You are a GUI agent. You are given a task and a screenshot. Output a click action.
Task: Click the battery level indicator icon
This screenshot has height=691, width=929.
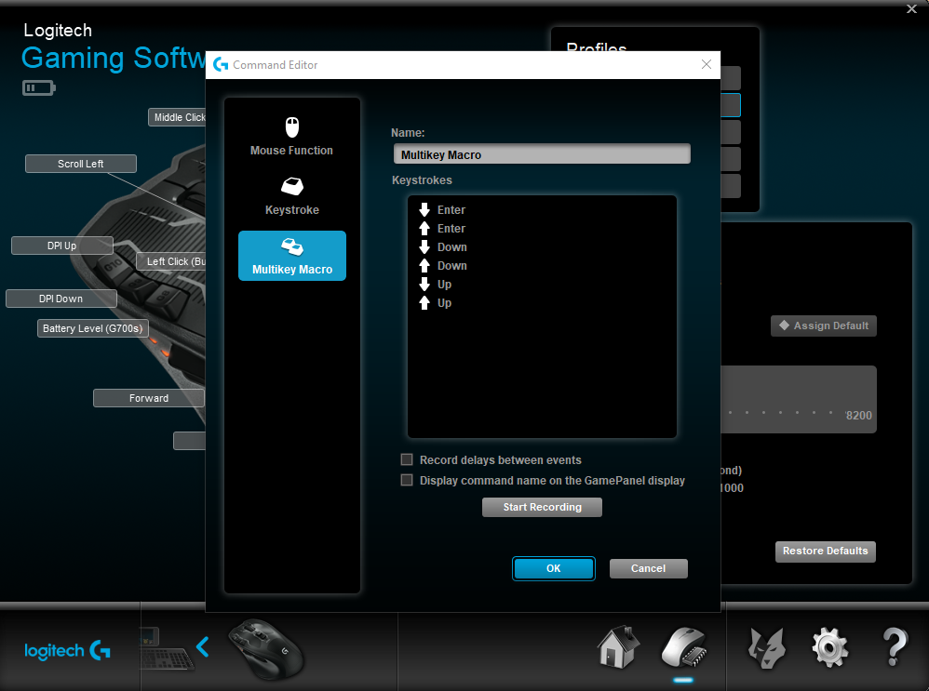pos(38,88)
